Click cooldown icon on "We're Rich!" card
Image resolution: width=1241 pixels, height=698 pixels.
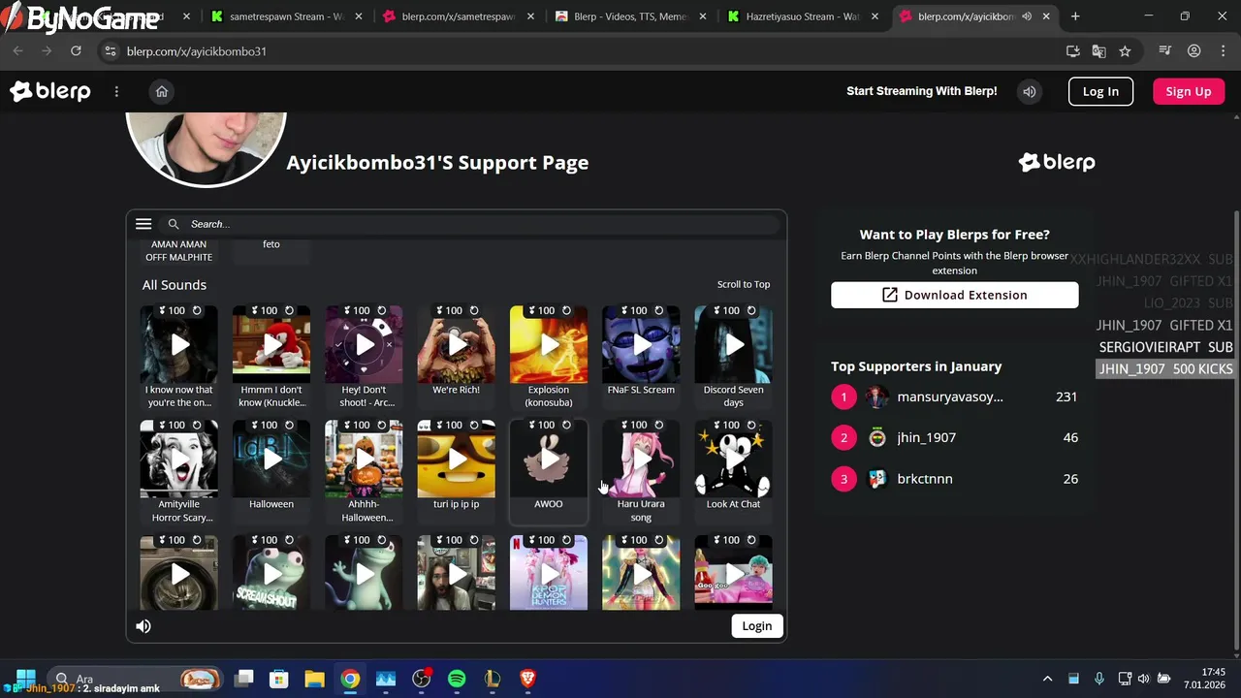pyautogui.click(x=474, y=311)
